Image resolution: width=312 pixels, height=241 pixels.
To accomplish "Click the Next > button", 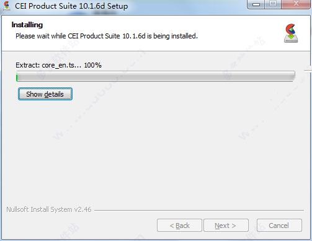I will (x=226, y=226).
